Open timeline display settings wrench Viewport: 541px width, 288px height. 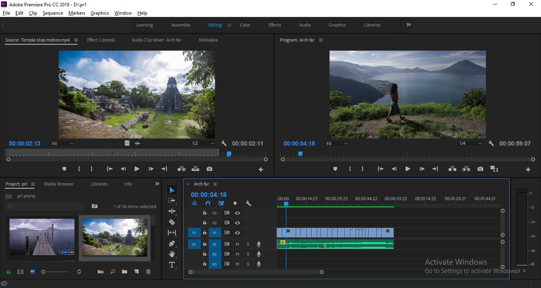click(x=248, y=203)
